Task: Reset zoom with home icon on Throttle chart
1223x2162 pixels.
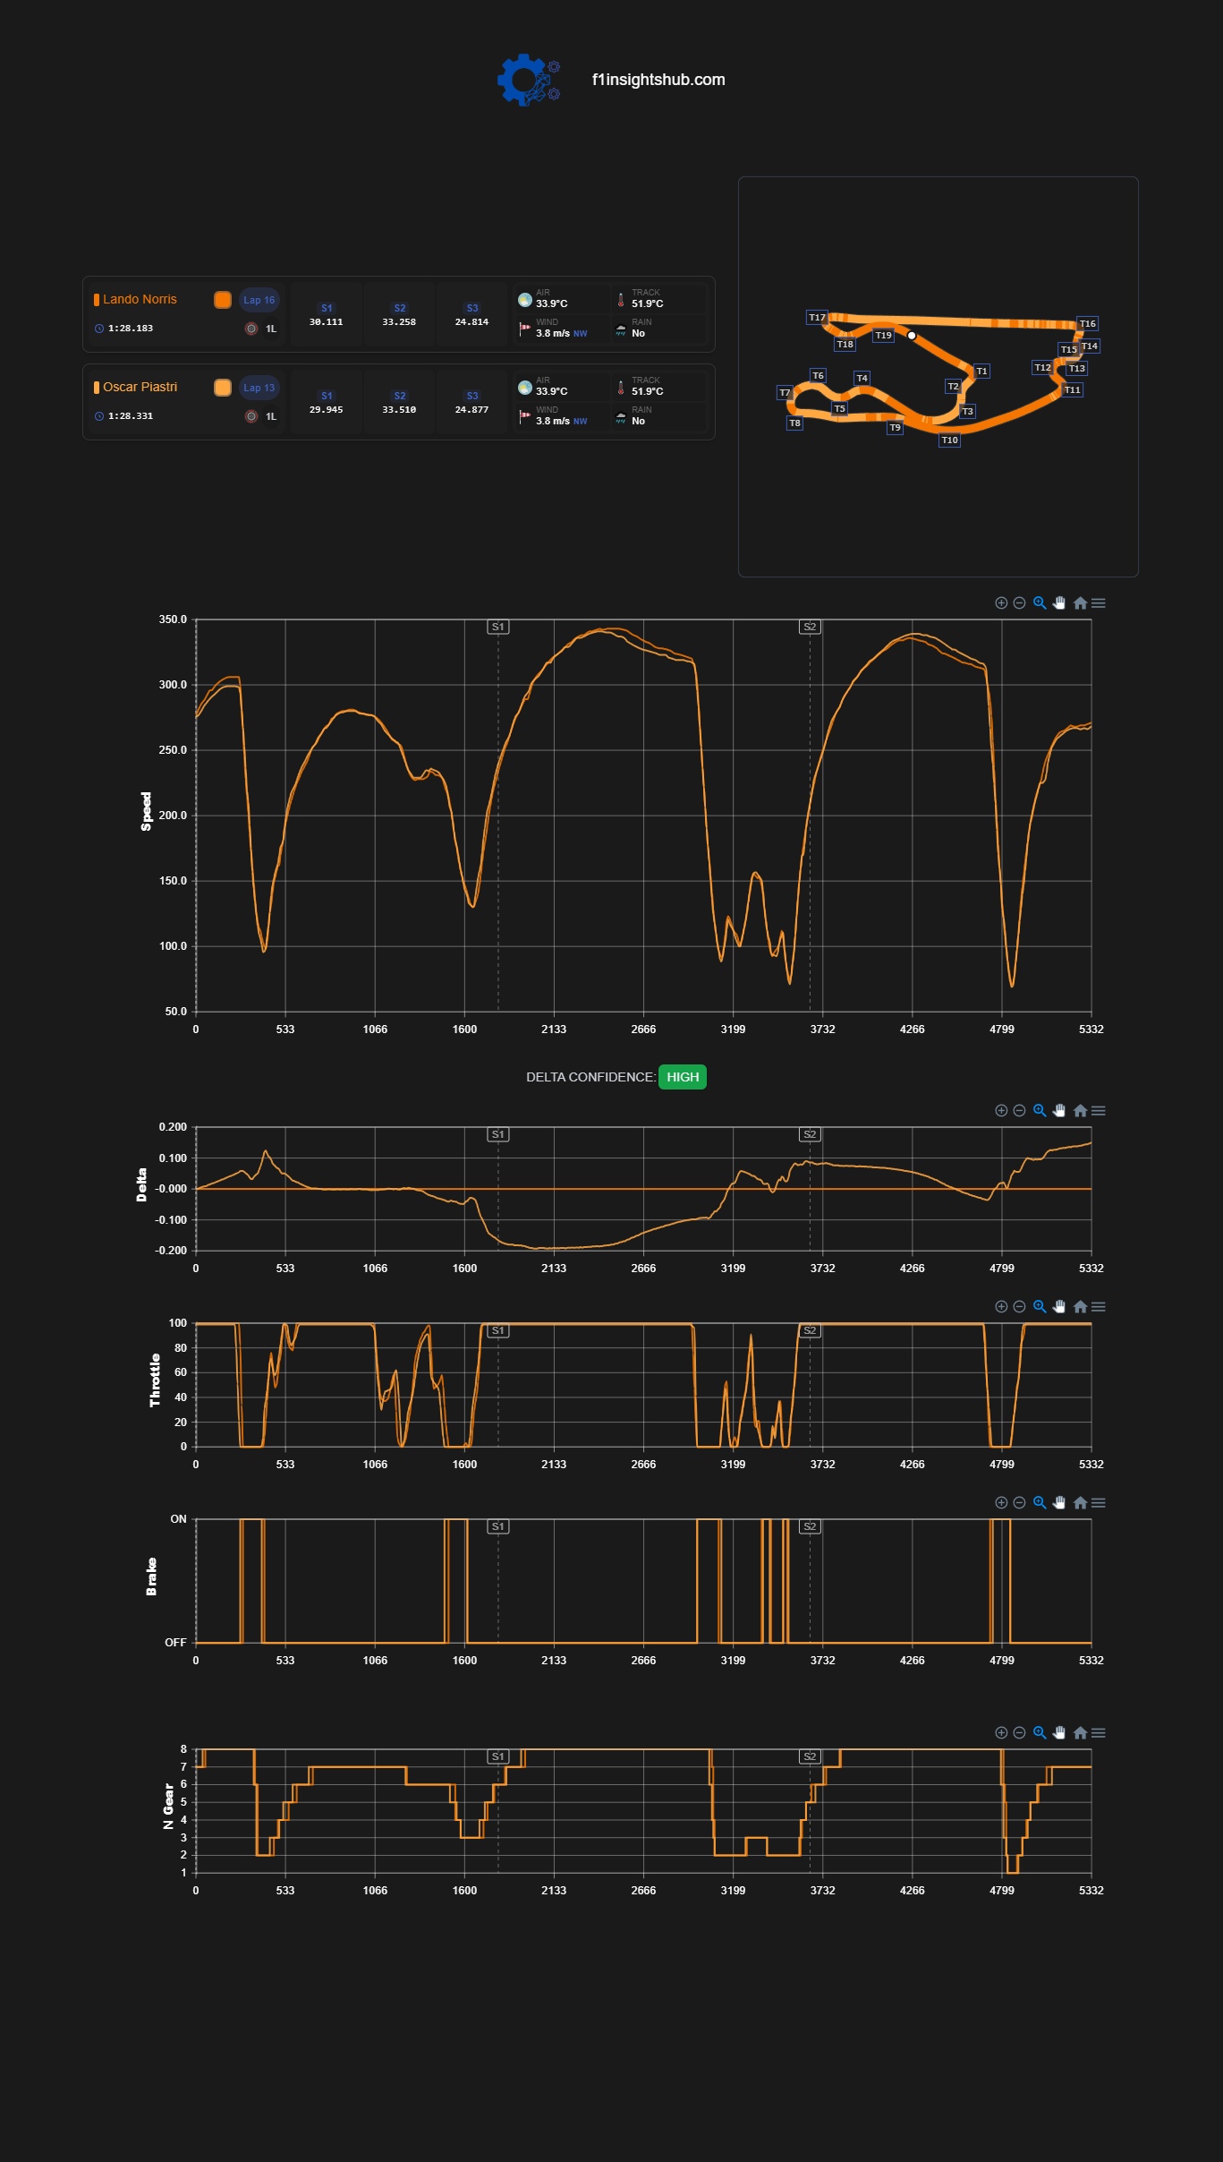Action: [1080, 1306]
